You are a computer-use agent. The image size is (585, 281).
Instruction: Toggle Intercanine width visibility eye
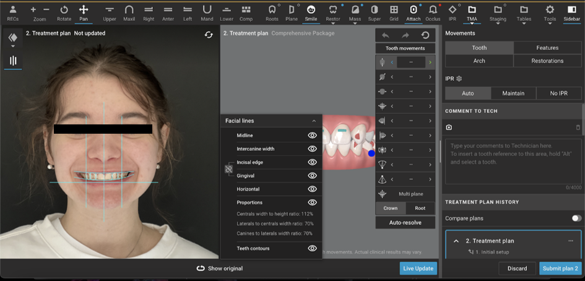pyautogui.click(x=312, y=149)
